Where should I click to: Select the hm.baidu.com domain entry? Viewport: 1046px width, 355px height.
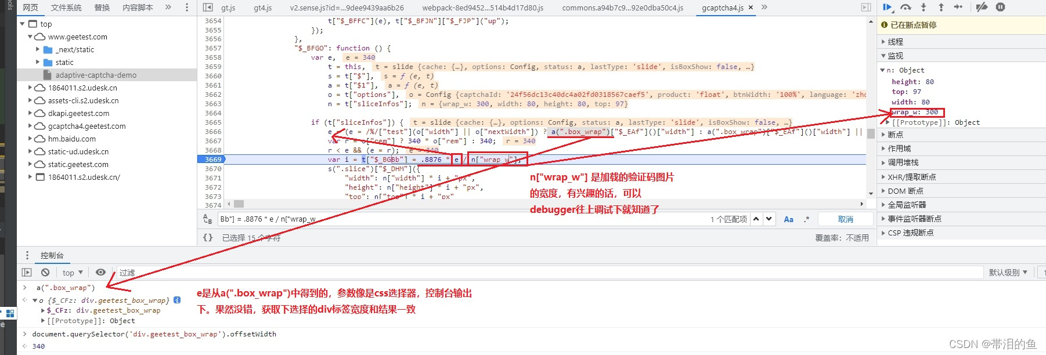click(x=72, y=139)
